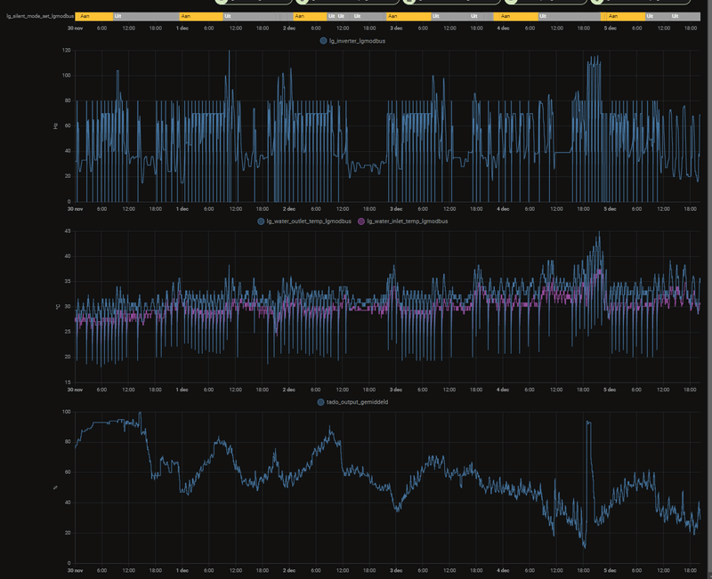Image resolution: width=712 pixels, height=579 pixels.
Task: Toggle the lg_inverter_lgmodbus legend entry
Action: (x=355, y=41)
